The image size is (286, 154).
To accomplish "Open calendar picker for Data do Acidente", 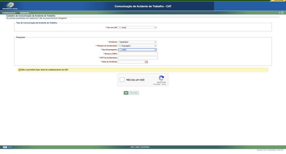I will (x=146, y=62).
